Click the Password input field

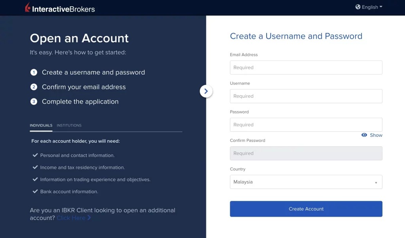pos(306,125)
